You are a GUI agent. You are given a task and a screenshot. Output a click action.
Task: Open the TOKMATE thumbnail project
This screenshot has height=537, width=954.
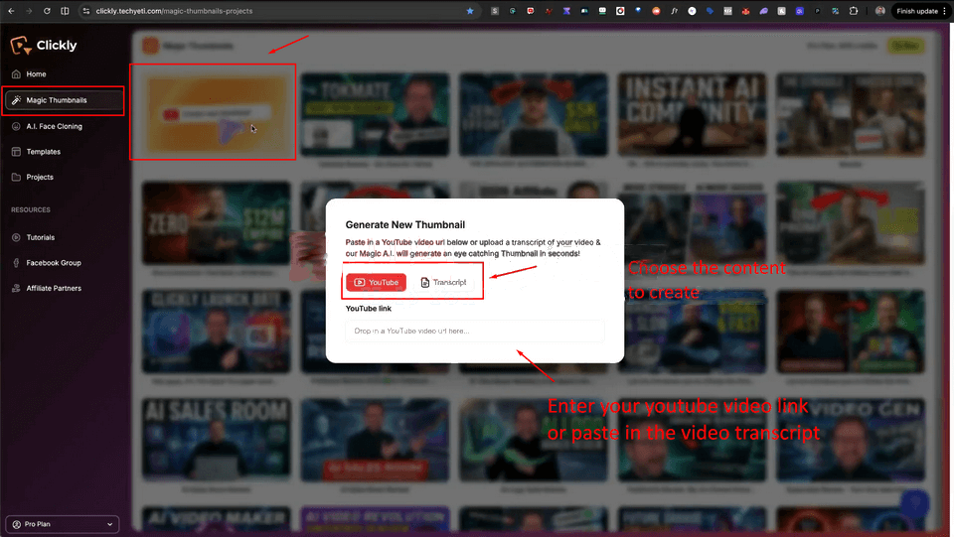point(375,113)
